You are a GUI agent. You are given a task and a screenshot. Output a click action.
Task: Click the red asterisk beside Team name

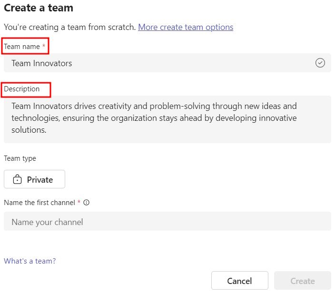(44, 47)
